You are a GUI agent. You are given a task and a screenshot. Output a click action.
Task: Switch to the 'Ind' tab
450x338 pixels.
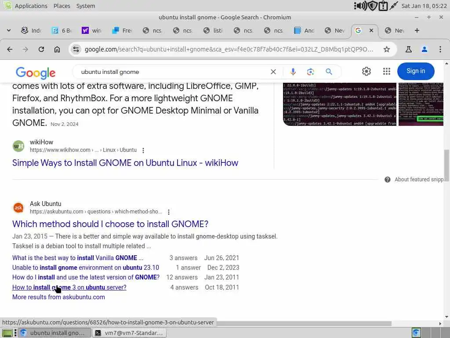coord(31,30)
